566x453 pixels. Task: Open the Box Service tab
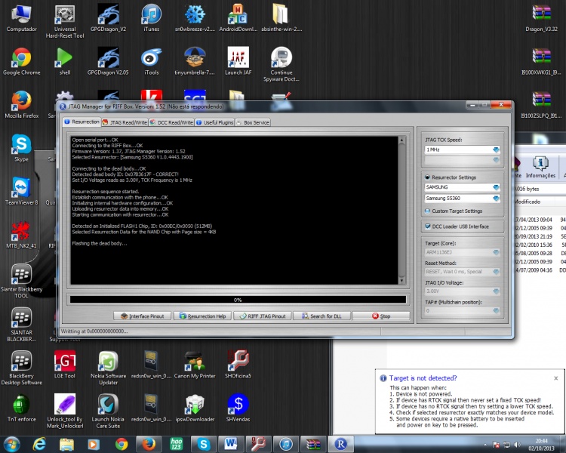click(x=253, y=122)
